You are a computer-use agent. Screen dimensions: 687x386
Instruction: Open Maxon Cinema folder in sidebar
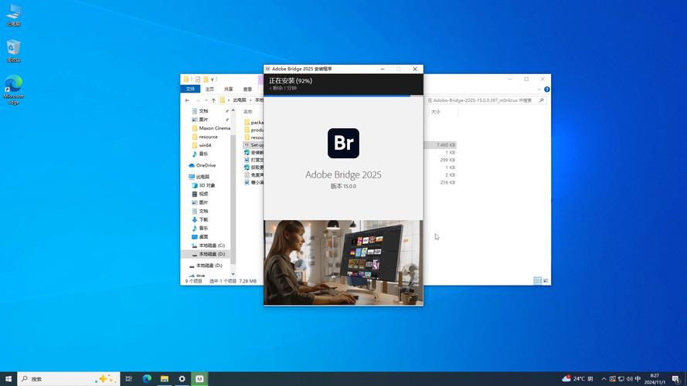211,128
